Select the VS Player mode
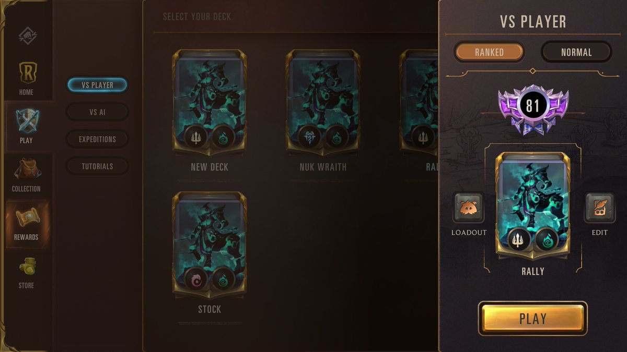The image size is (627, 352). point(97,85)
